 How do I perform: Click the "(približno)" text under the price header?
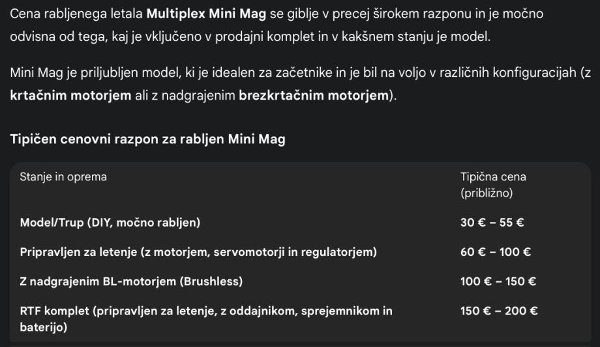pyautogui.click(x=487, y=194)
